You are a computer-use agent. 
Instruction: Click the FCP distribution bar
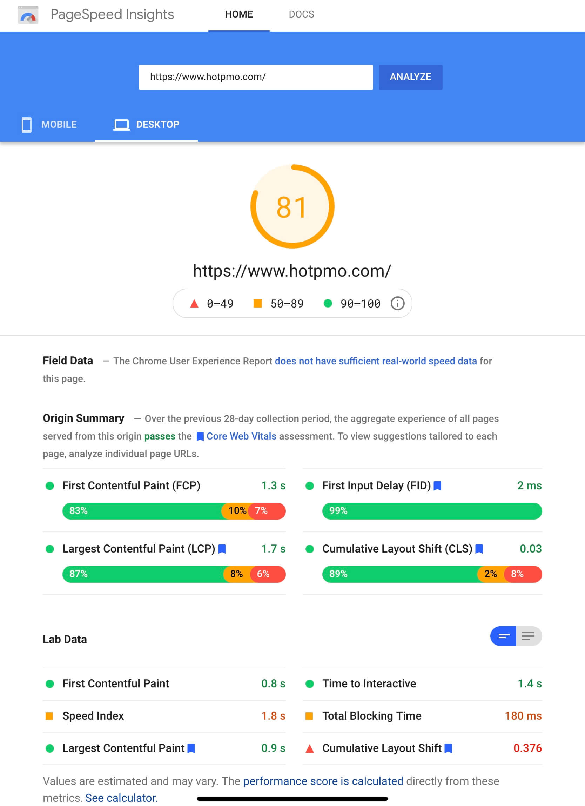(x=174, y=511)
